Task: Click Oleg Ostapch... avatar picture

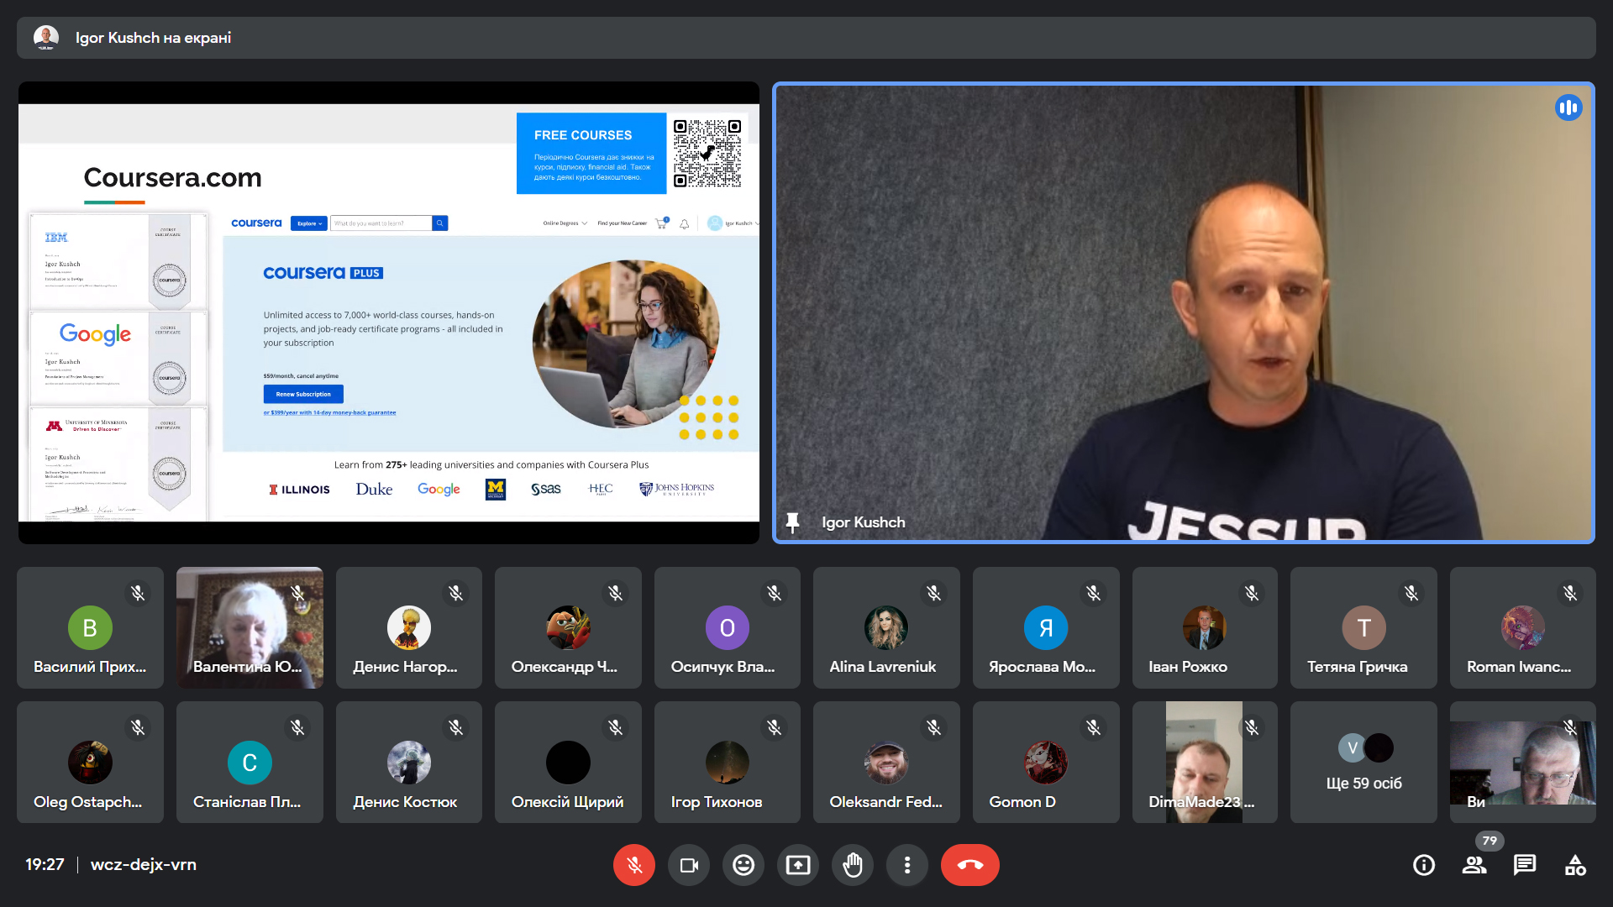Action: click(x=90, y=763)
